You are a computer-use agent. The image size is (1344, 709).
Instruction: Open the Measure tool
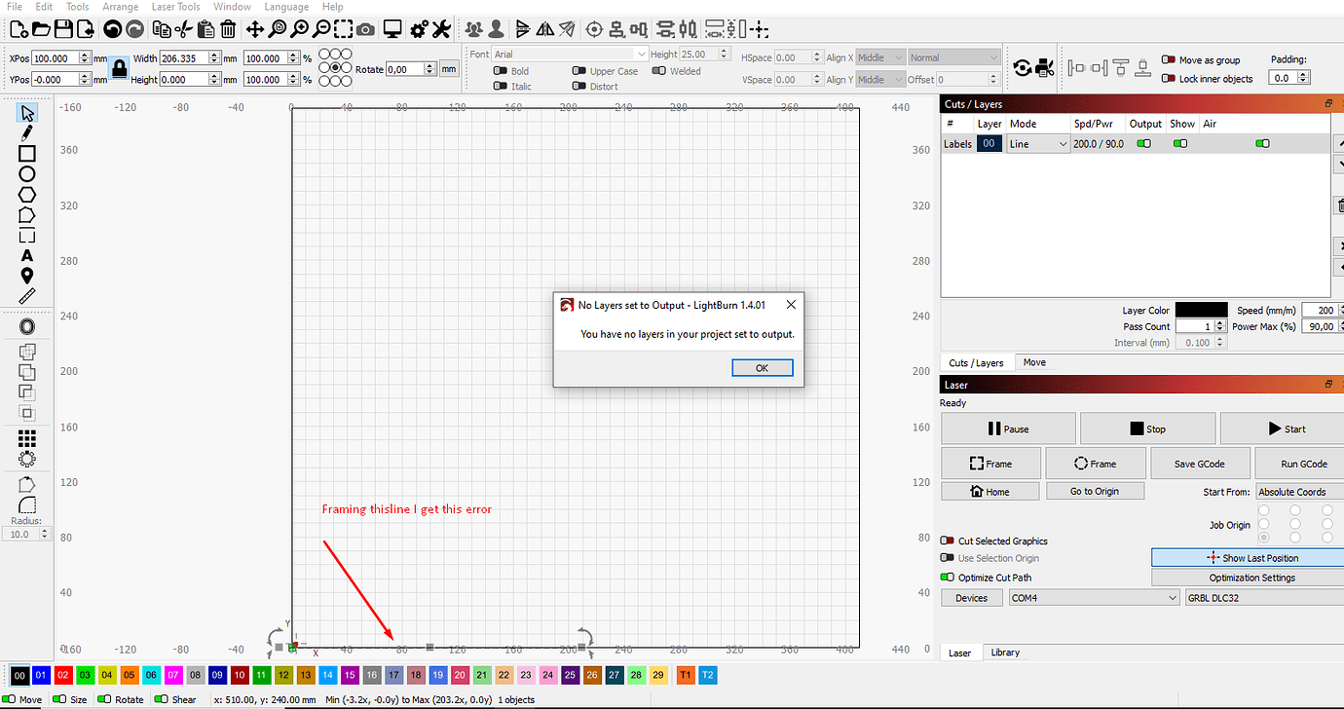(x=26, y=297)
